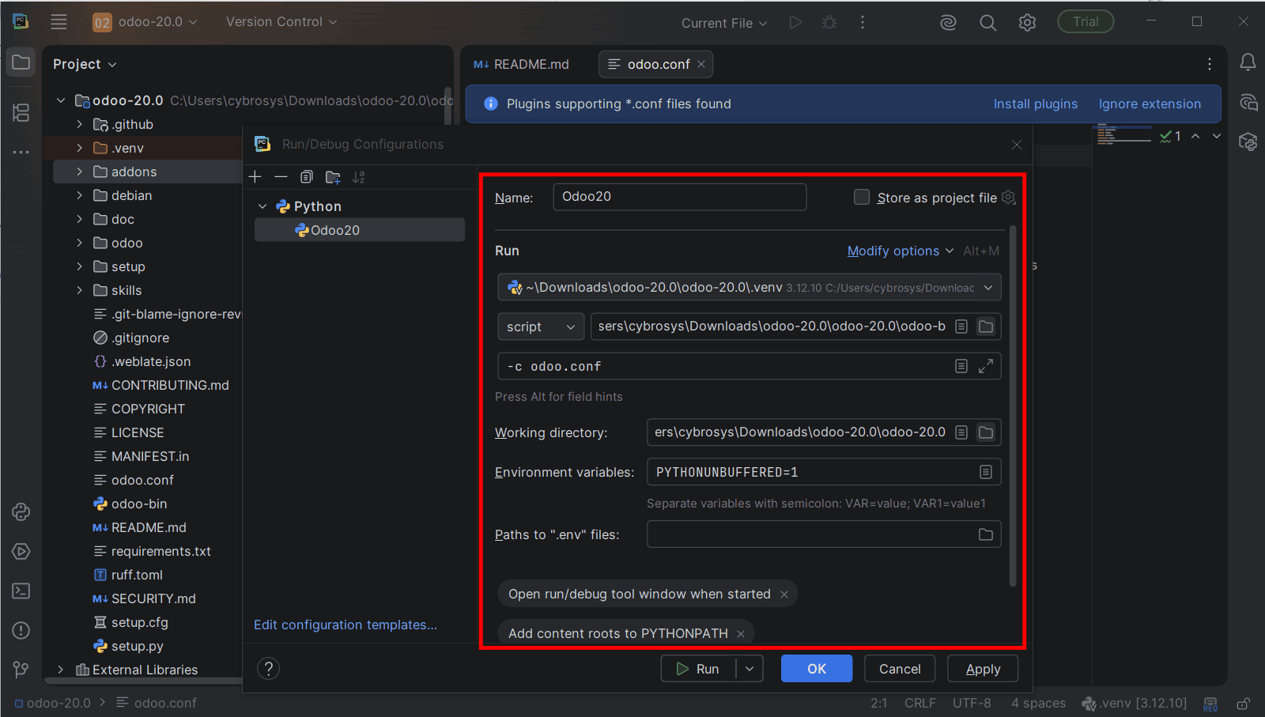
Task: Close the odoo.conf tab
Action: pos(701,64)
